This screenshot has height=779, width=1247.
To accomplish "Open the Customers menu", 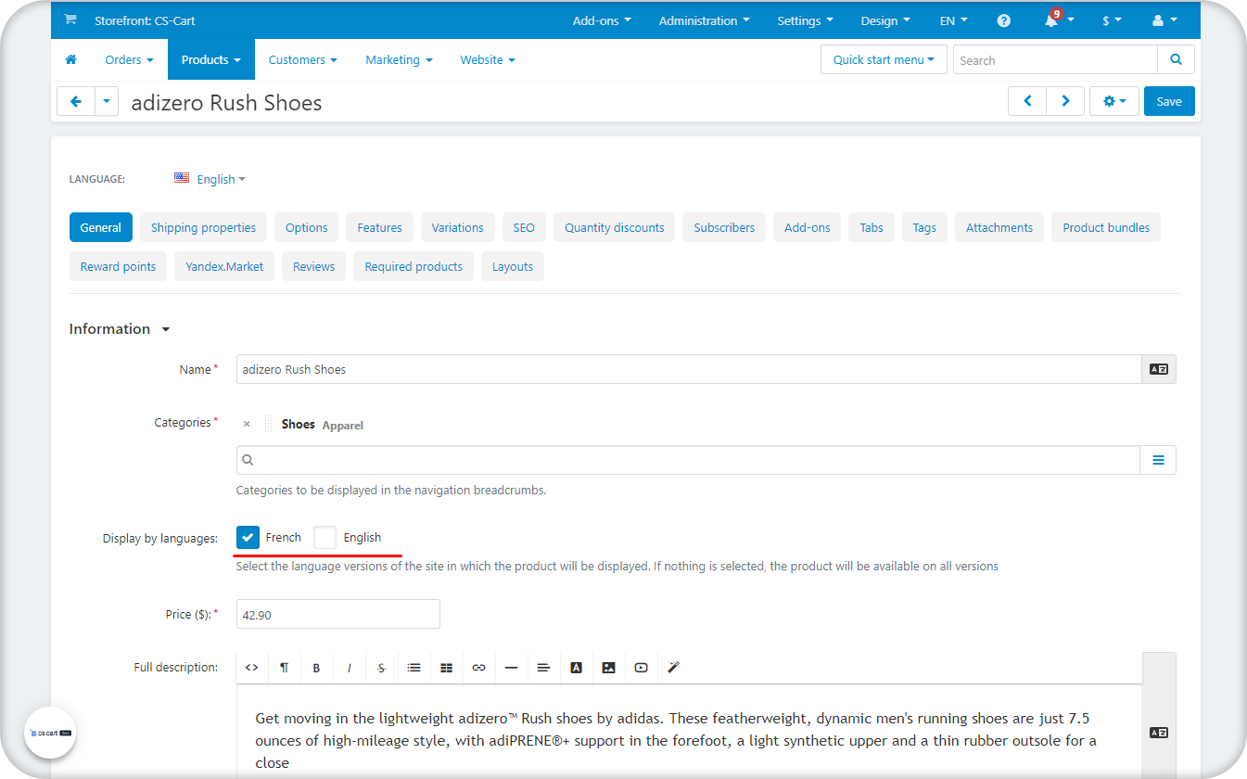I will 302,59.
